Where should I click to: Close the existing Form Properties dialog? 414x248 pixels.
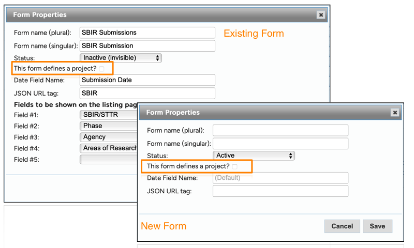coord(321,15)
